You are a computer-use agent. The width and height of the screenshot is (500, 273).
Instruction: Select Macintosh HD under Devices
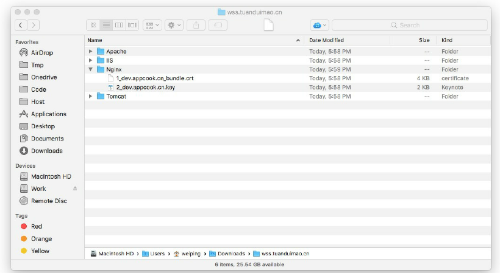pos(51,176)
